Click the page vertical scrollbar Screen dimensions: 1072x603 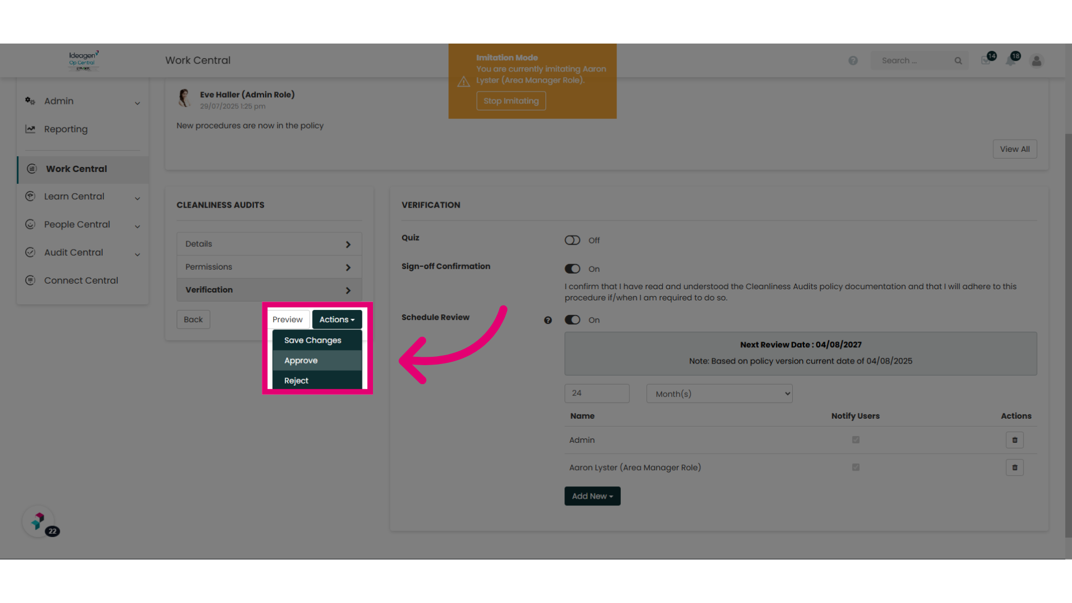click(1068, 335)
